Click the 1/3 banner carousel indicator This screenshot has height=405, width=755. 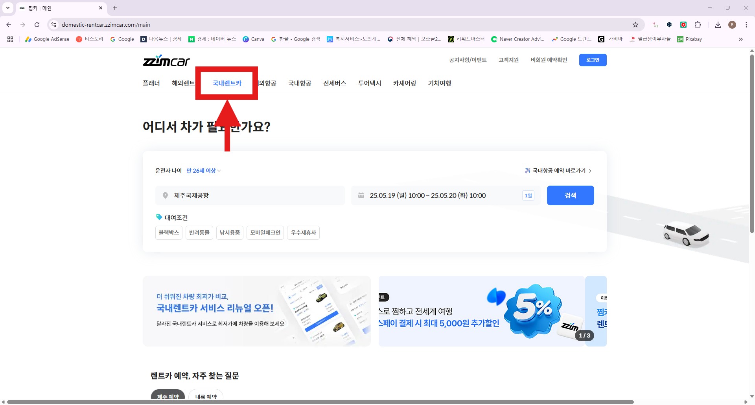pyautogui.click(x=585, y=336)
